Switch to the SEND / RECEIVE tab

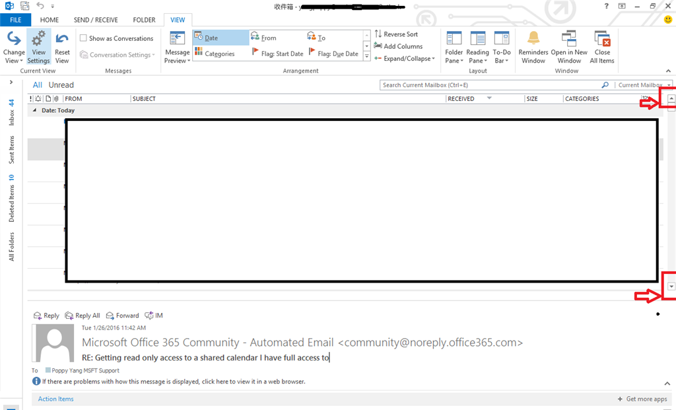[x=96, y=20]
